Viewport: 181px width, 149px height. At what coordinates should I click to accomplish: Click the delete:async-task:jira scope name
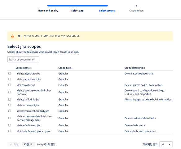coord(29,74)
